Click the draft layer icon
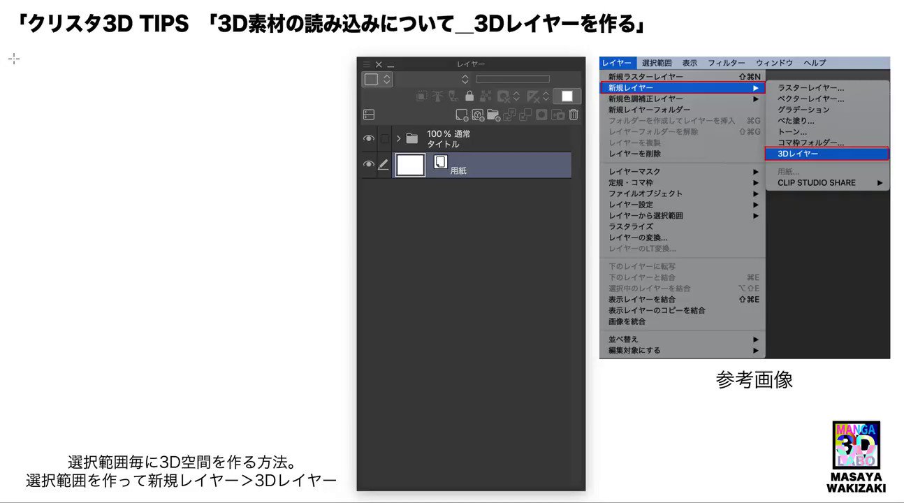 click(453, 96)
